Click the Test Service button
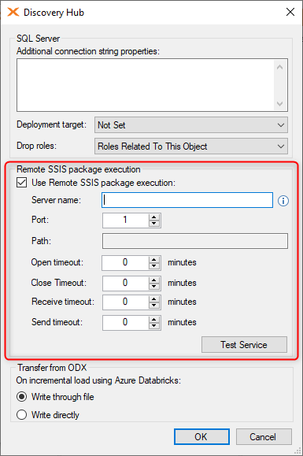 (x=244, y=345)
